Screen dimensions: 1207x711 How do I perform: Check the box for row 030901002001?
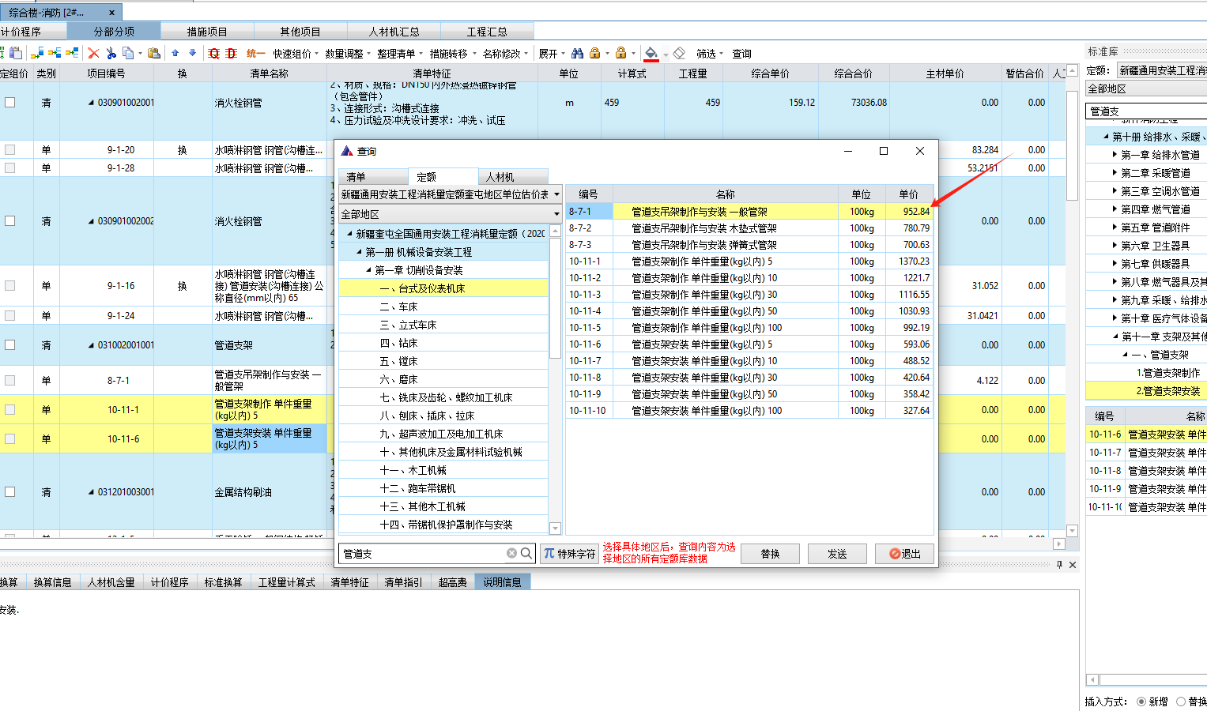10,102
